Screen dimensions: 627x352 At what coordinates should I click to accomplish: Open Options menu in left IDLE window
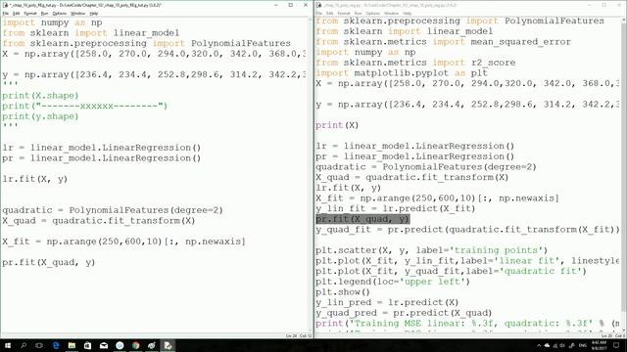pyautogui.click(x=59, y=13)
